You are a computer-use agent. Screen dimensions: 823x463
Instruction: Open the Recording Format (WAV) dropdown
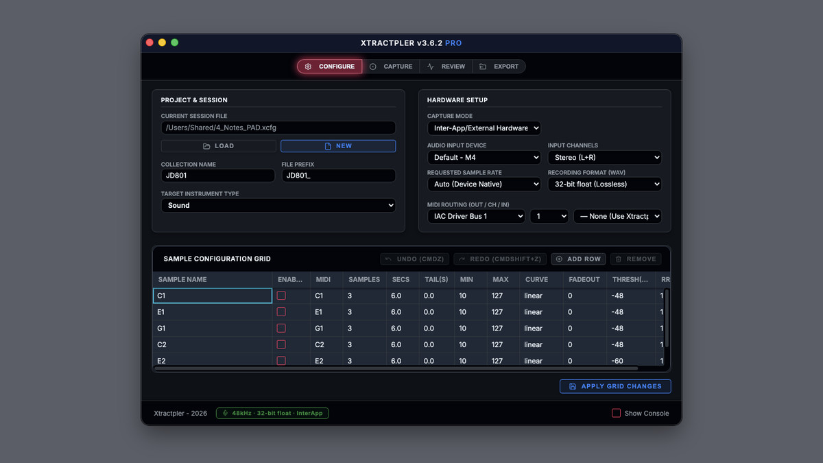[x=604, y=184]
